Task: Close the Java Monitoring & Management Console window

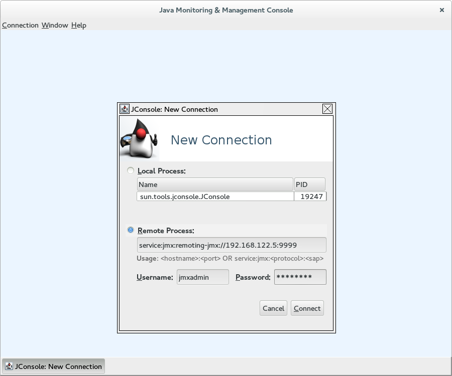Action: pyautogui.click(x=441, y=10)
